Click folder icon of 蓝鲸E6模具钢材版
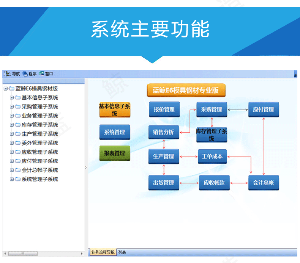The image size is (300, 263). pos(12,88)
